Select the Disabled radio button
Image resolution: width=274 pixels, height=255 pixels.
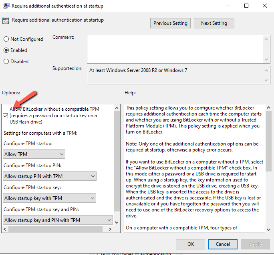pos(6,62)
